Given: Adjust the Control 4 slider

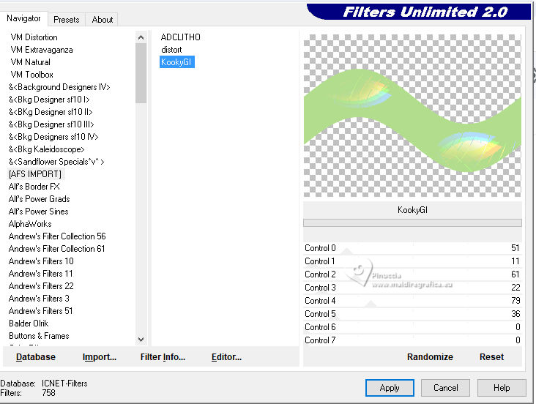Looking at the screenshot, I should coord(412,301).
